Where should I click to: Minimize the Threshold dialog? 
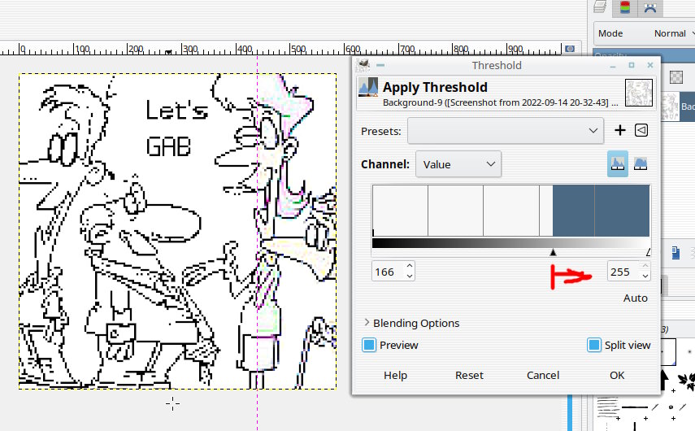point(613,66)
